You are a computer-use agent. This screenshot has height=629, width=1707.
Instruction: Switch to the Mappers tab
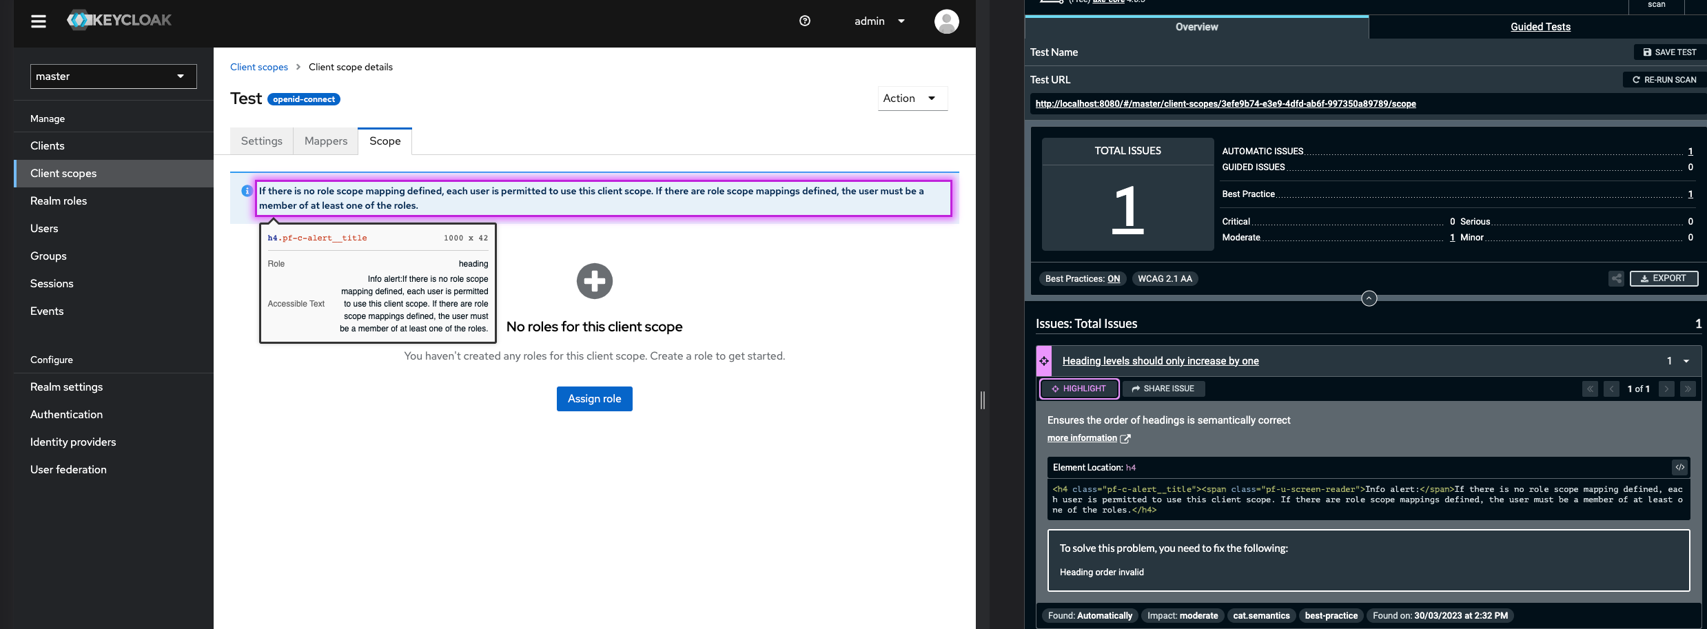325,141
